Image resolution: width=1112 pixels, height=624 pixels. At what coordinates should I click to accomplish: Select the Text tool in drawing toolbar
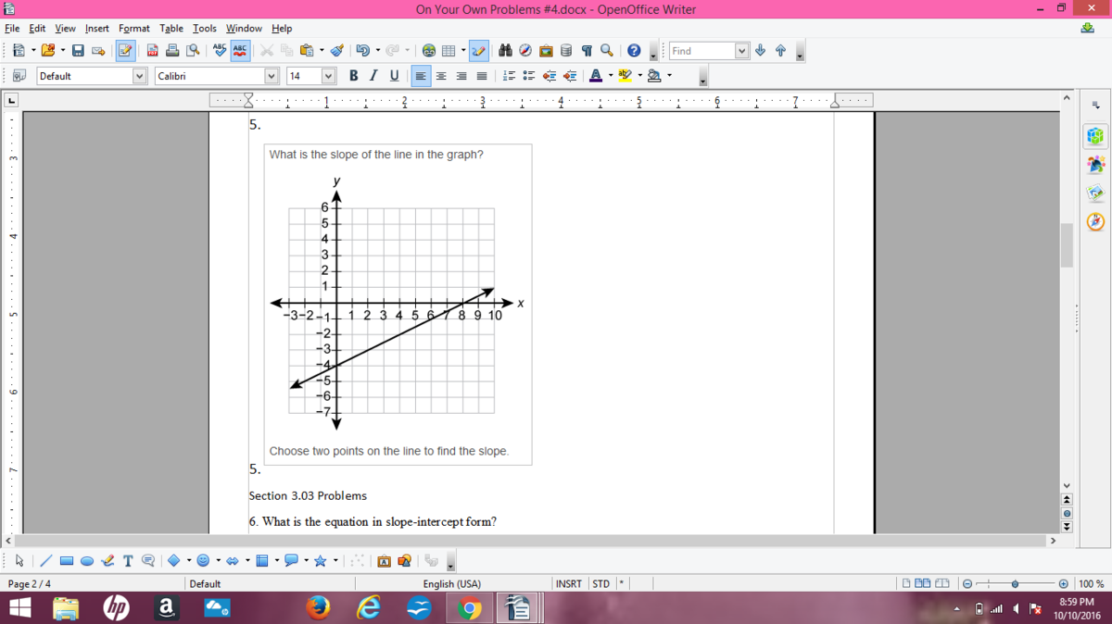click(128, 561)
